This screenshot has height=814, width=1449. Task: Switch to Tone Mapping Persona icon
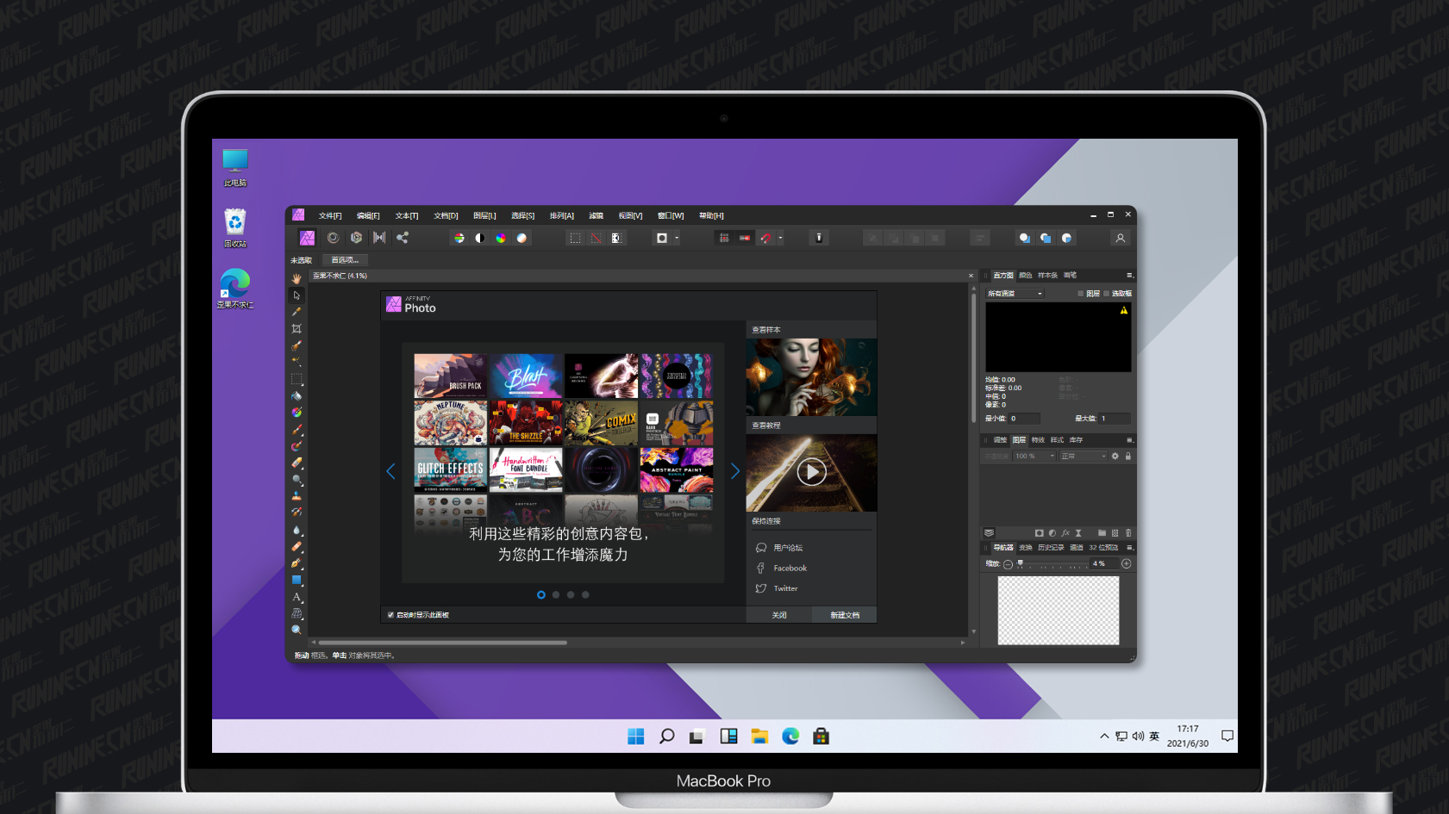(x=379, y=238)
